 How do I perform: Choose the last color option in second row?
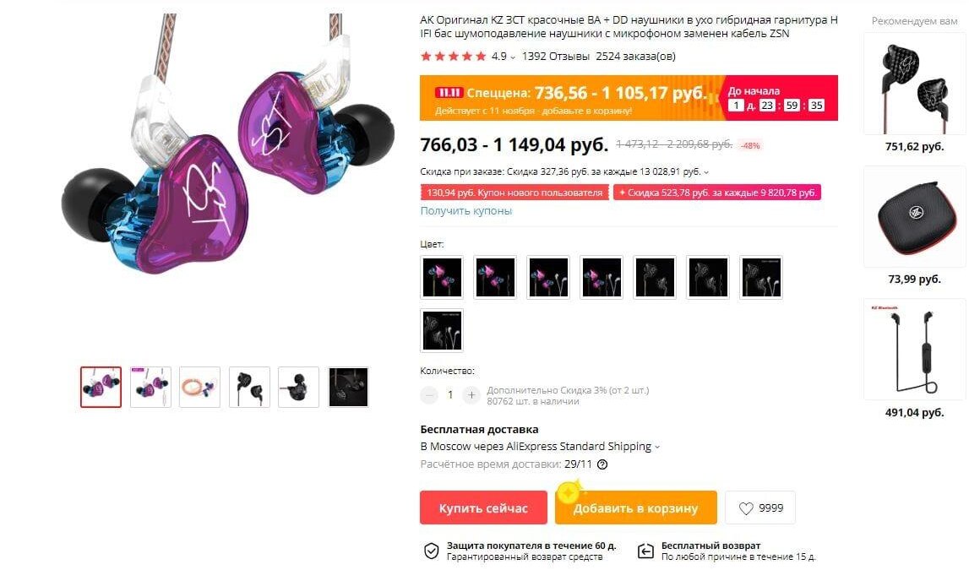[x=442, y=330]
